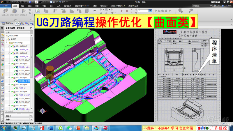The height and width of the screenshot is (131, 233).
Task: Switch to the 分析 (Analysis) ribbon tab
Action: (x=37, y=6)
